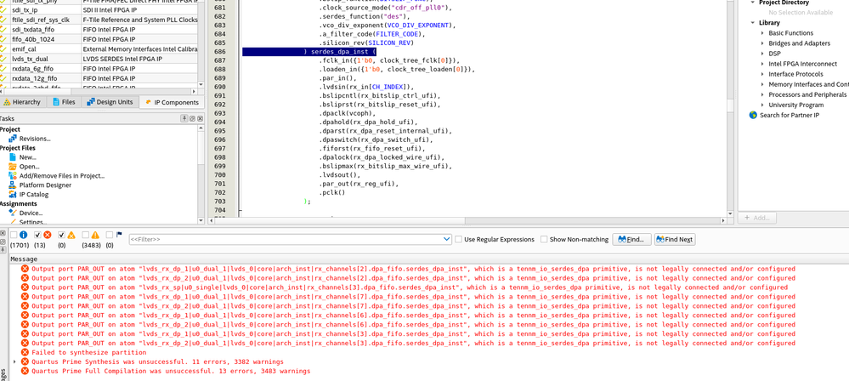This screenshot has height=381, width=849.
Task: Expand Interface Protocols category
Action: [x=763, y=74]
